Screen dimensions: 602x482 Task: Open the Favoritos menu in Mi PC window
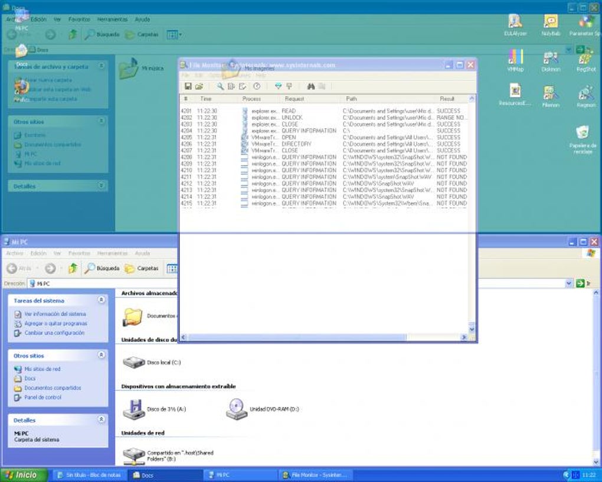pyautogui.click(x=79, y=253)
